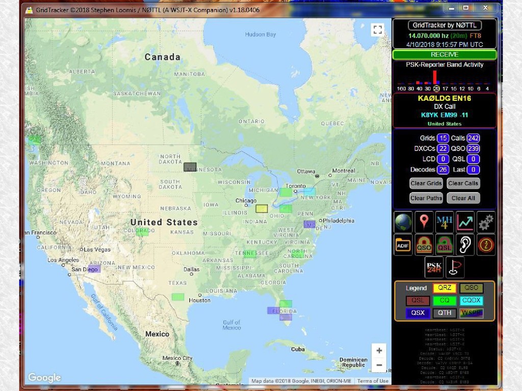
Task: Click the blue QSX legend swatch
Action: [x=418, y=313]
